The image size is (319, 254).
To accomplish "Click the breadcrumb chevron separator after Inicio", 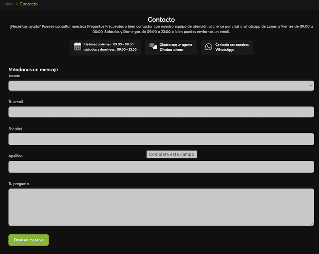I will tap(17, 4).
